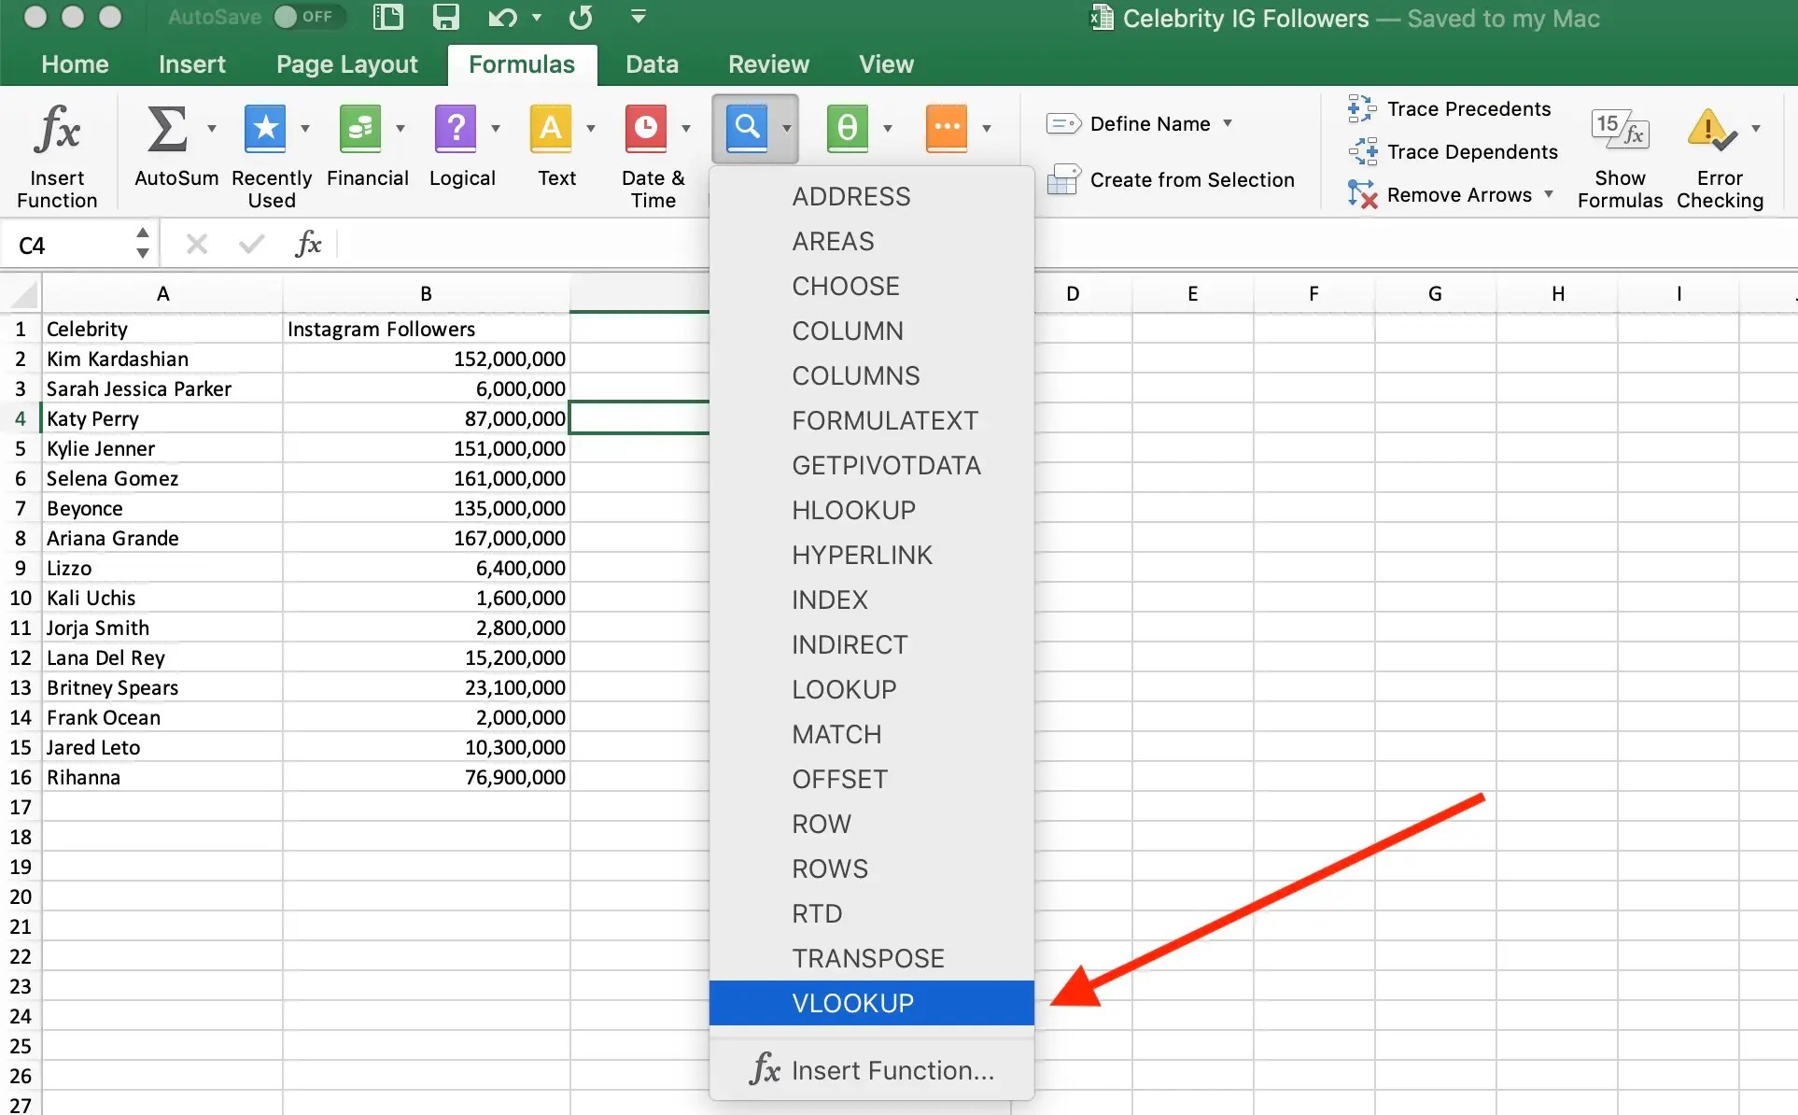
Task: Select VLOOKUP from the function list
Action: 852,1003
